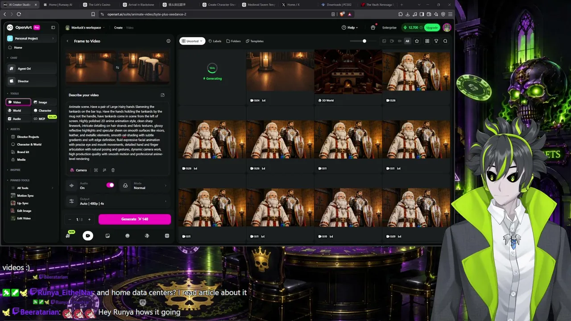Open the agent icon with NEW badge

click(x=68, y=235)
